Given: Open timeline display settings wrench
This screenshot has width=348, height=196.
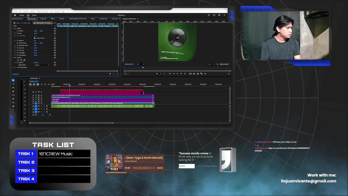Looking at the screenshot, I should pyautogui.click(x=45, y=84).
